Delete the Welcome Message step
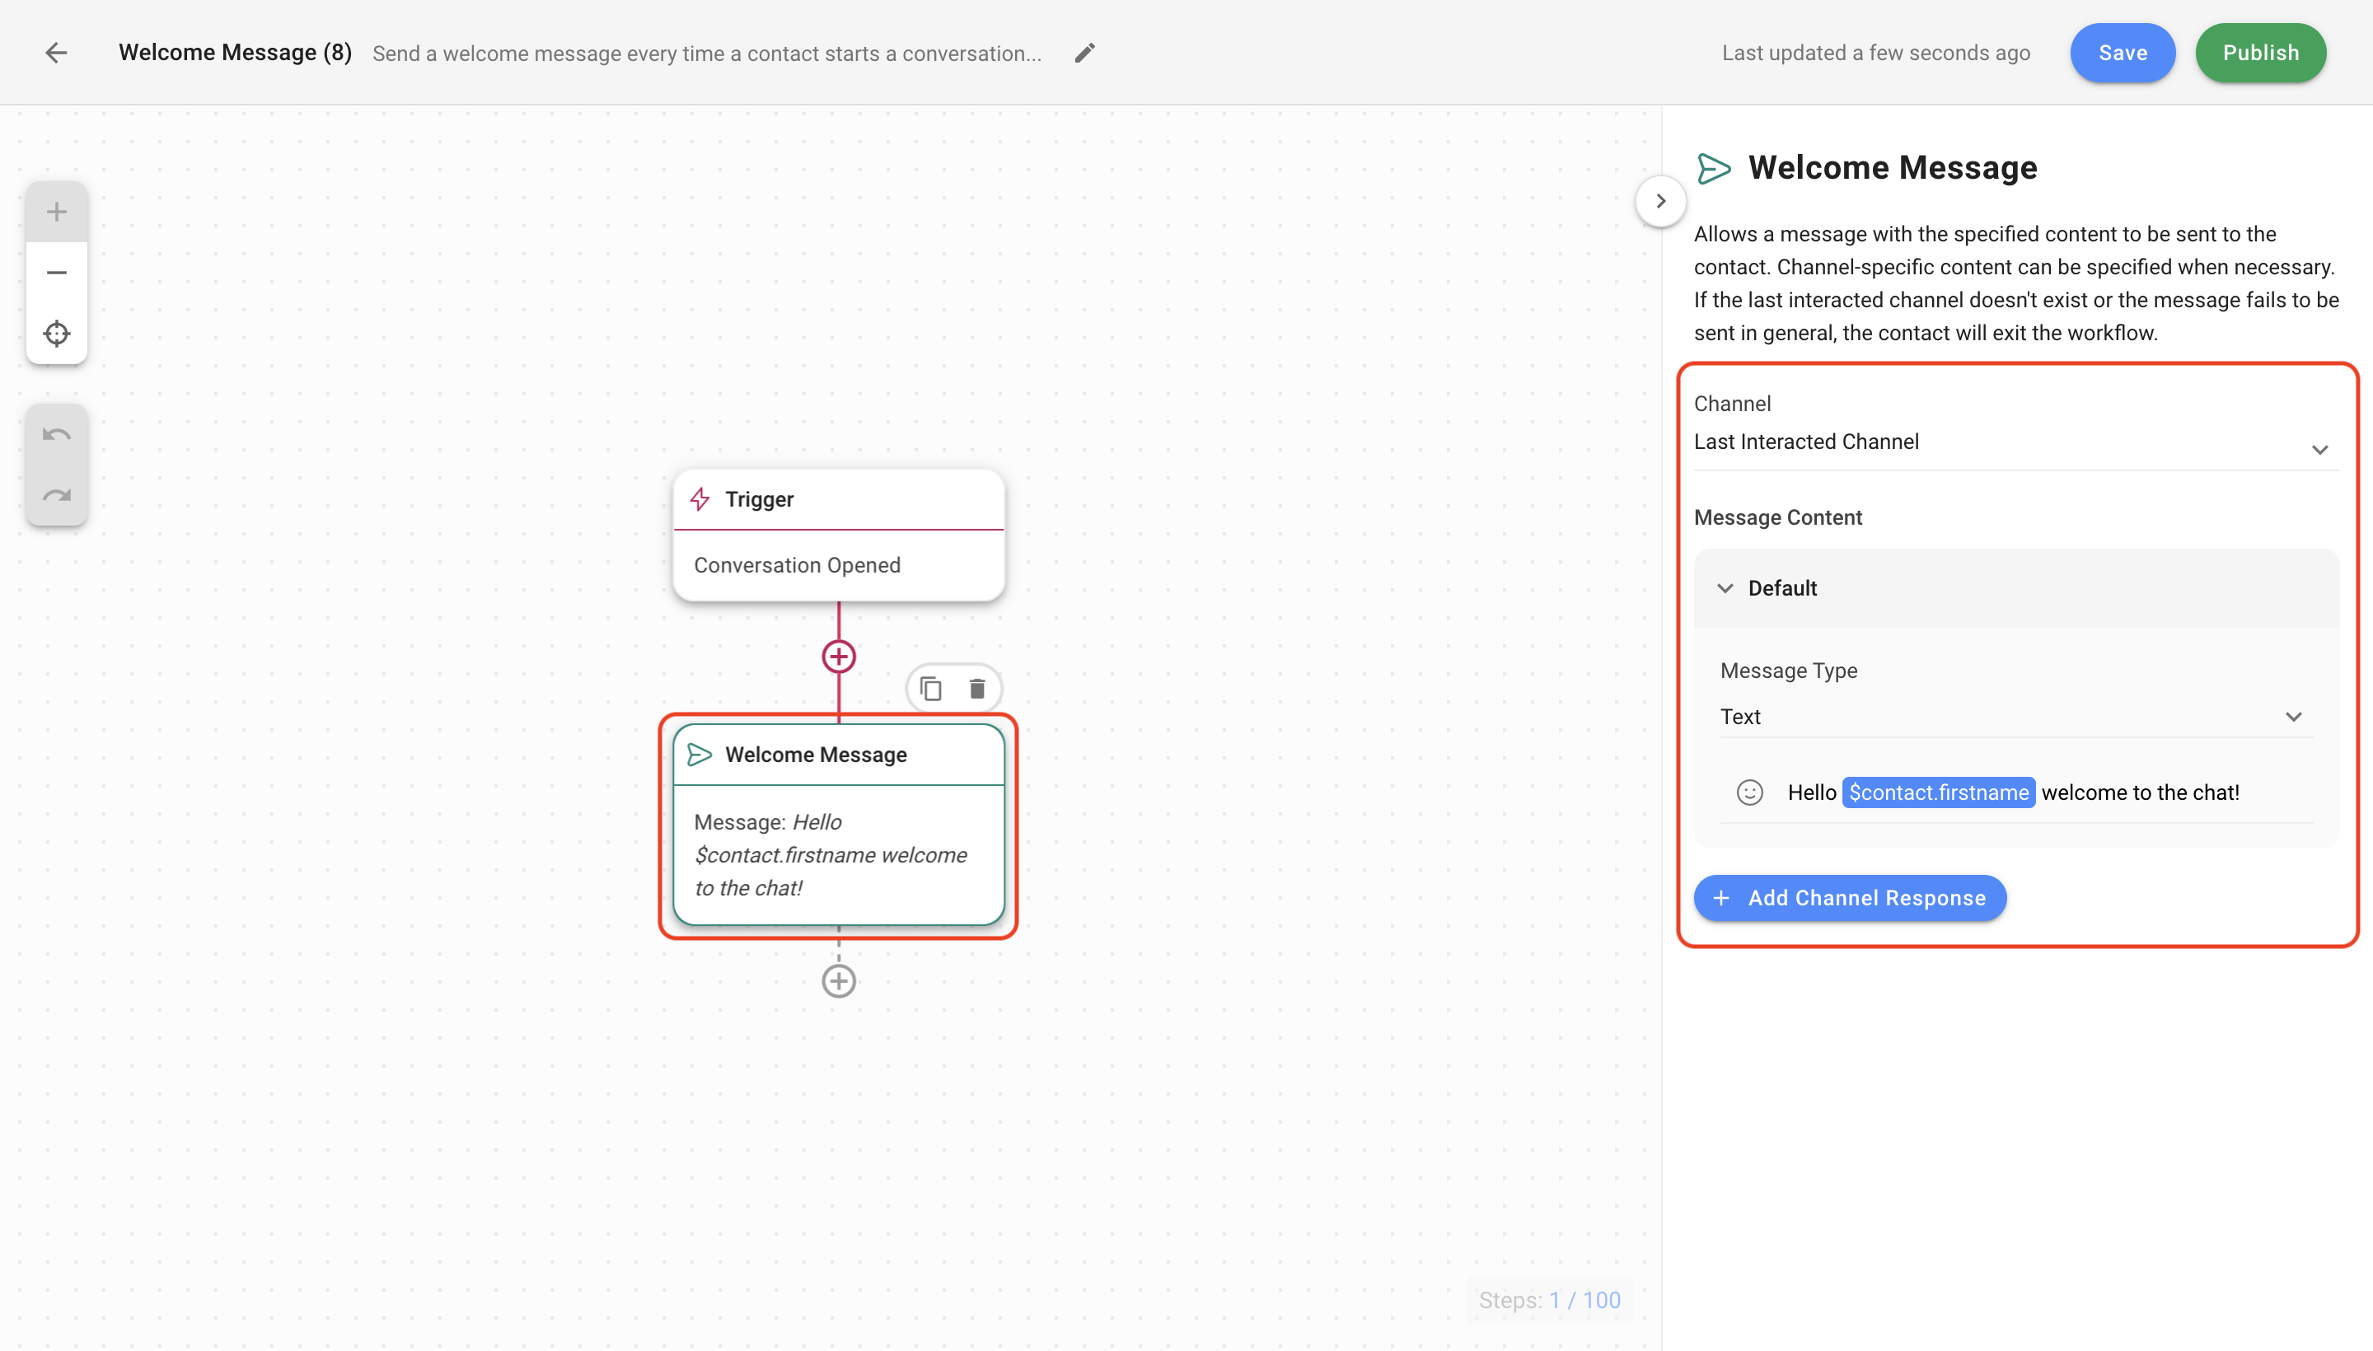This screenshot has height=1351, width=2373. pyautogui.click(x=976, y=689)
